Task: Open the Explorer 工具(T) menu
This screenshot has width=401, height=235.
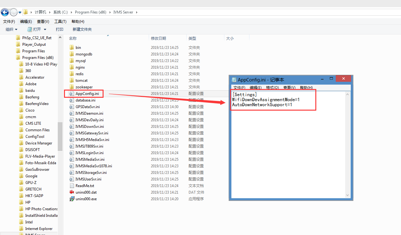Action: coord(60,22)
